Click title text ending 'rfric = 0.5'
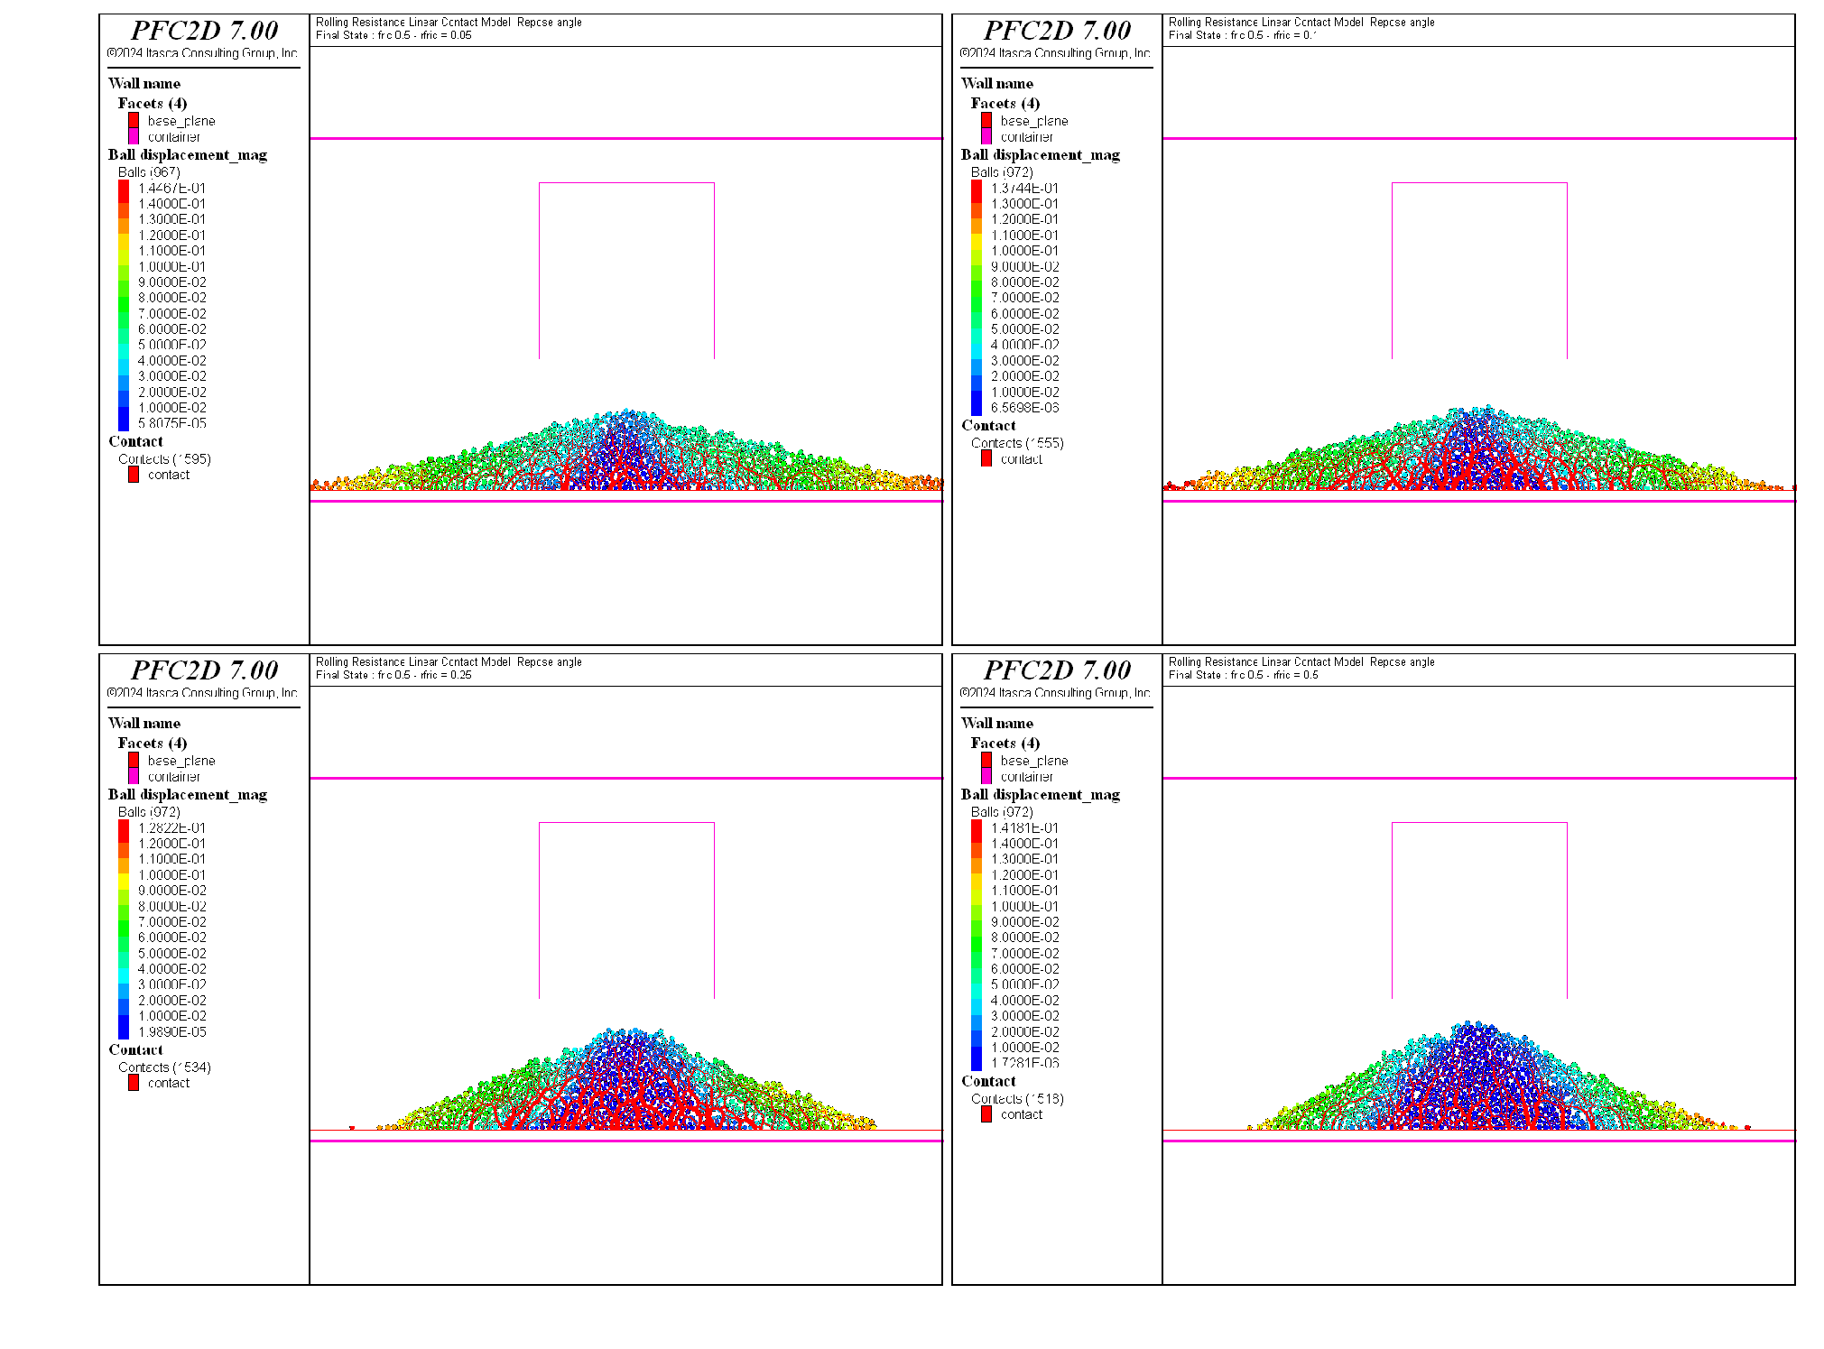Screen dimensions: 1824x1349 [1243, 675]
